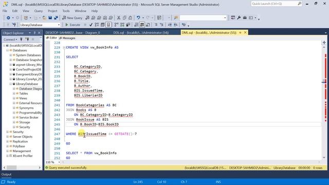Click the navigate back arrow icon
Screen dimensions: 329x185
tap(8, 18)
